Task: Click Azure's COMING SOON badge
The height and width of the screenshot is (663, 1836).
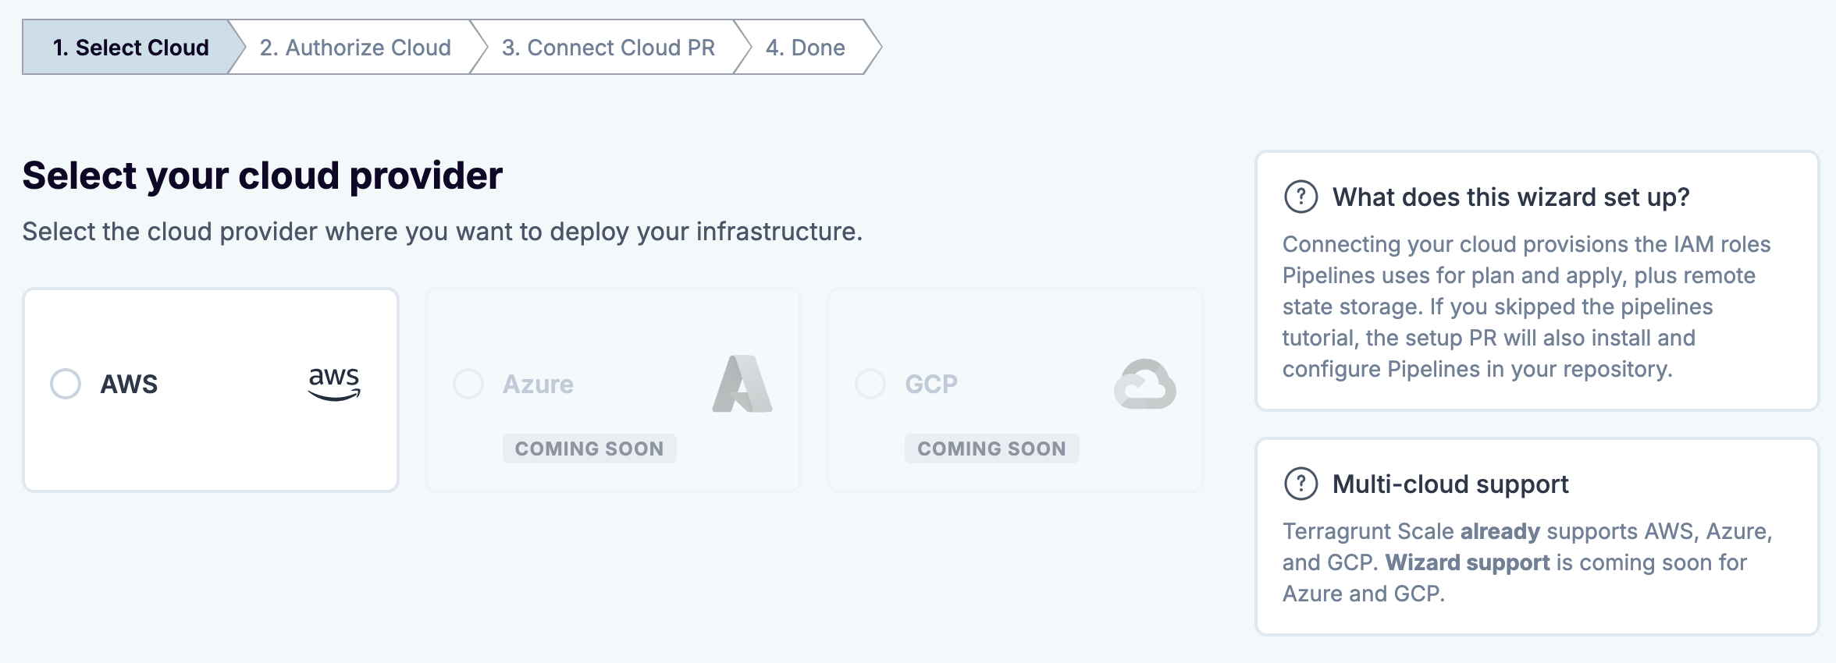Action: tap(589, 448)
